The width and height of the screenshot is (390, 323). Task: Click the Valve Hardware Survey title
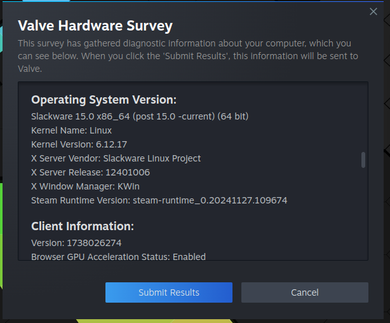95,26
